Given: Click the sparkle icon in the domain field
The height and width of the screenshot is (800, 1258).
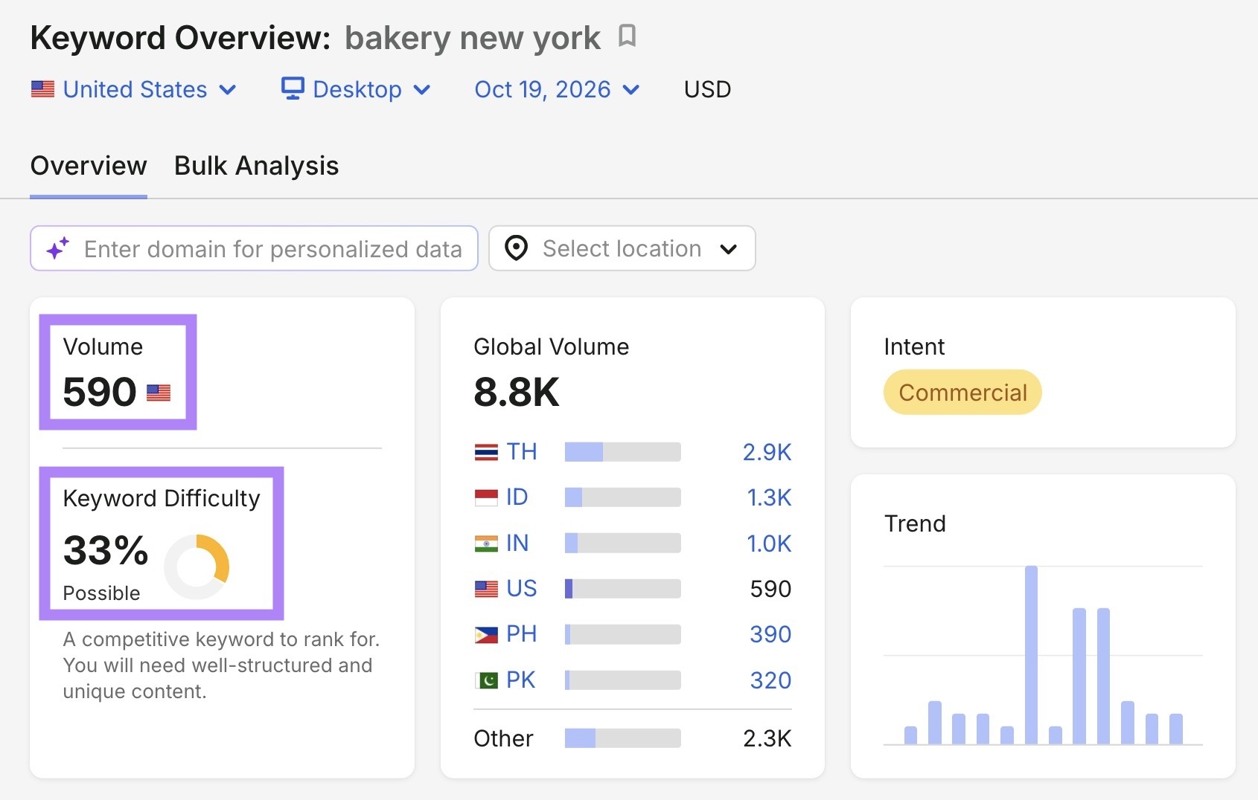Looking at the screenshot, I should [58, 248].
